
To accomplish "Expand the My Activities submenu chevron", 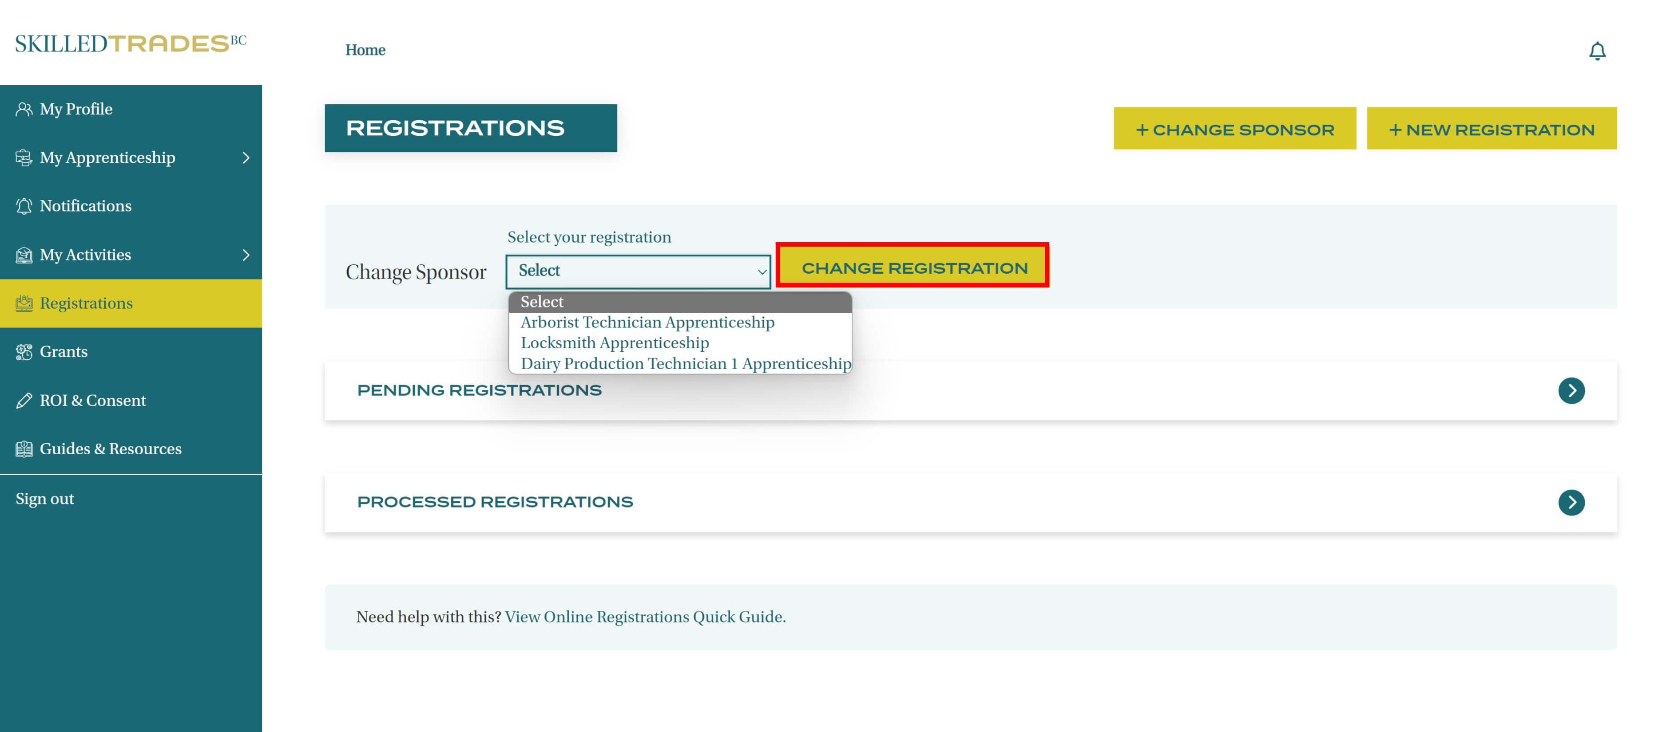I will click(246, 255).
